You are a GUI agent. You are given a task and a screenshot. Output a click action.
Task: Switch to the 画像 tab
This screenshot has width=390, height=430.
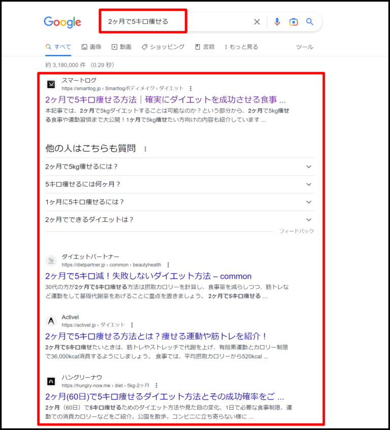click(x=91, y=47)
